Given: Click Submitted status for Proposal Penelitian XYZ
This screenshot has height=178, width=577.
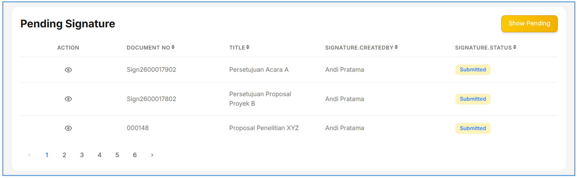Looking at the screenshot, I should point(473,128).
